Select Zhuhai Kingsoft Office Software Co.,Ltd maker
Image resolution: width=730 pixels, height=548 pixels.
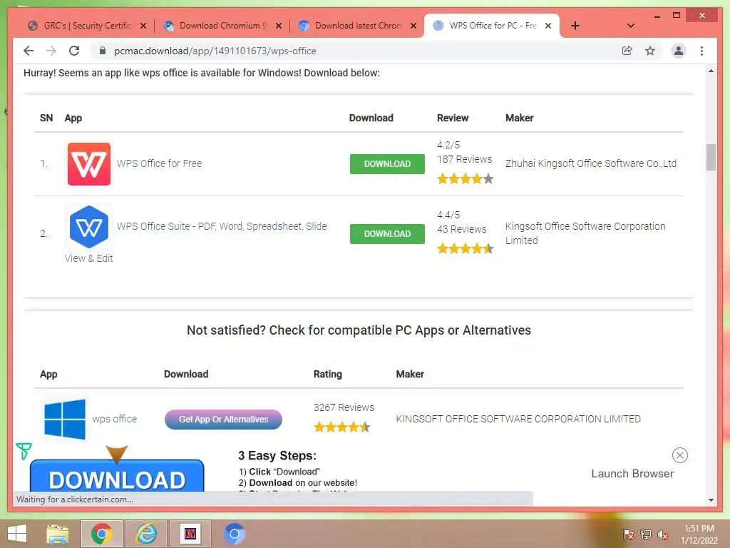click(591, 163)
